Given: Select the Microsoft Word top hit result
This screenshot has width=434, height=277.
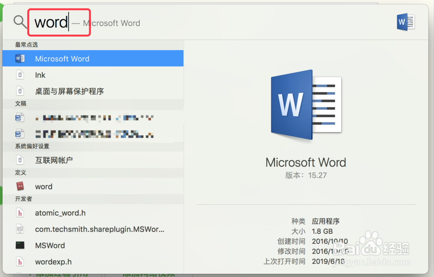Looking at the screenshot, I should tap(93, 59).
